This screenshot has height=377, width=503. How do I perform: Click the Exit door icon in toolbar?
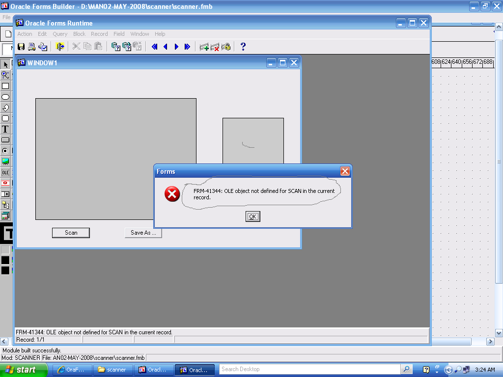click(60, 47)
